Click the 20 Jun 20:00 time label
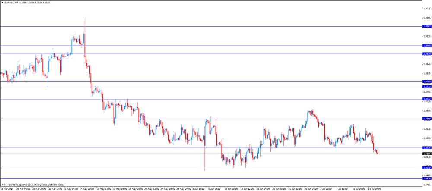The width and height of the screenshot is (432, 191). pos(279,189)
